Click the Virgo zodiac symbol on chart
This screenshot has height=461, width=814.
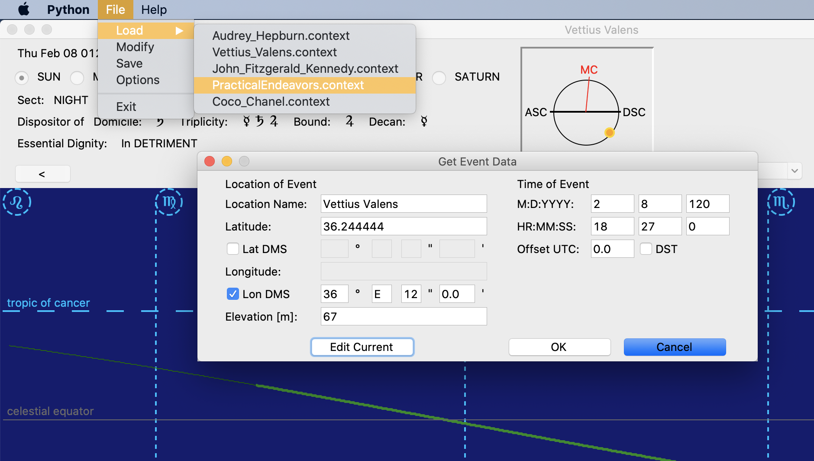coord(169,202)
